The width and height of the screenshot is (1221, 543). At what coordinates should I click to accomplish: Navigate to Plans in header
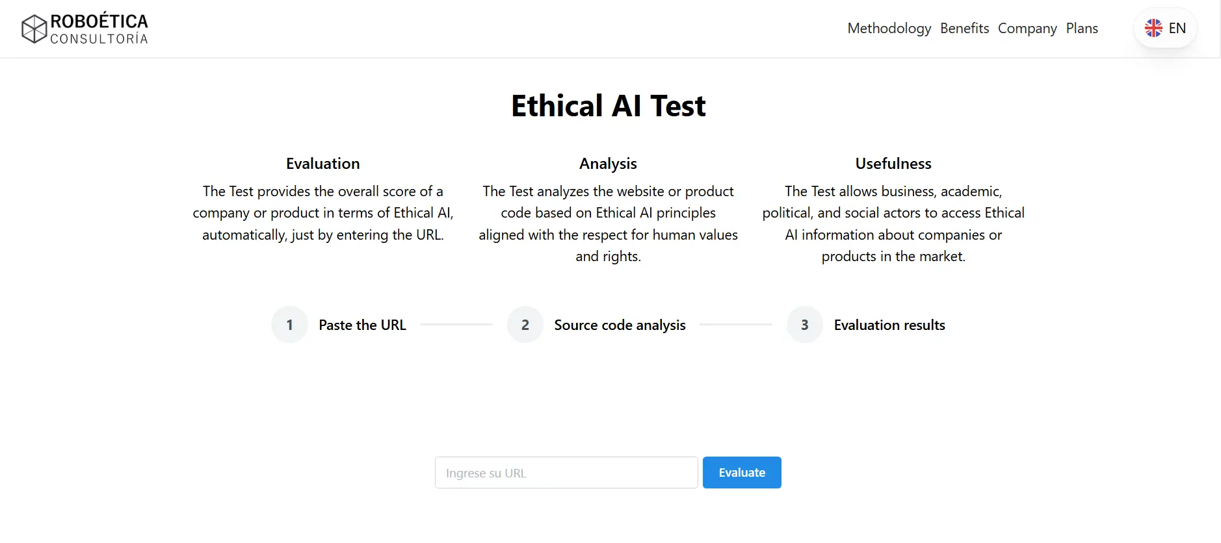pos(1082,29)
